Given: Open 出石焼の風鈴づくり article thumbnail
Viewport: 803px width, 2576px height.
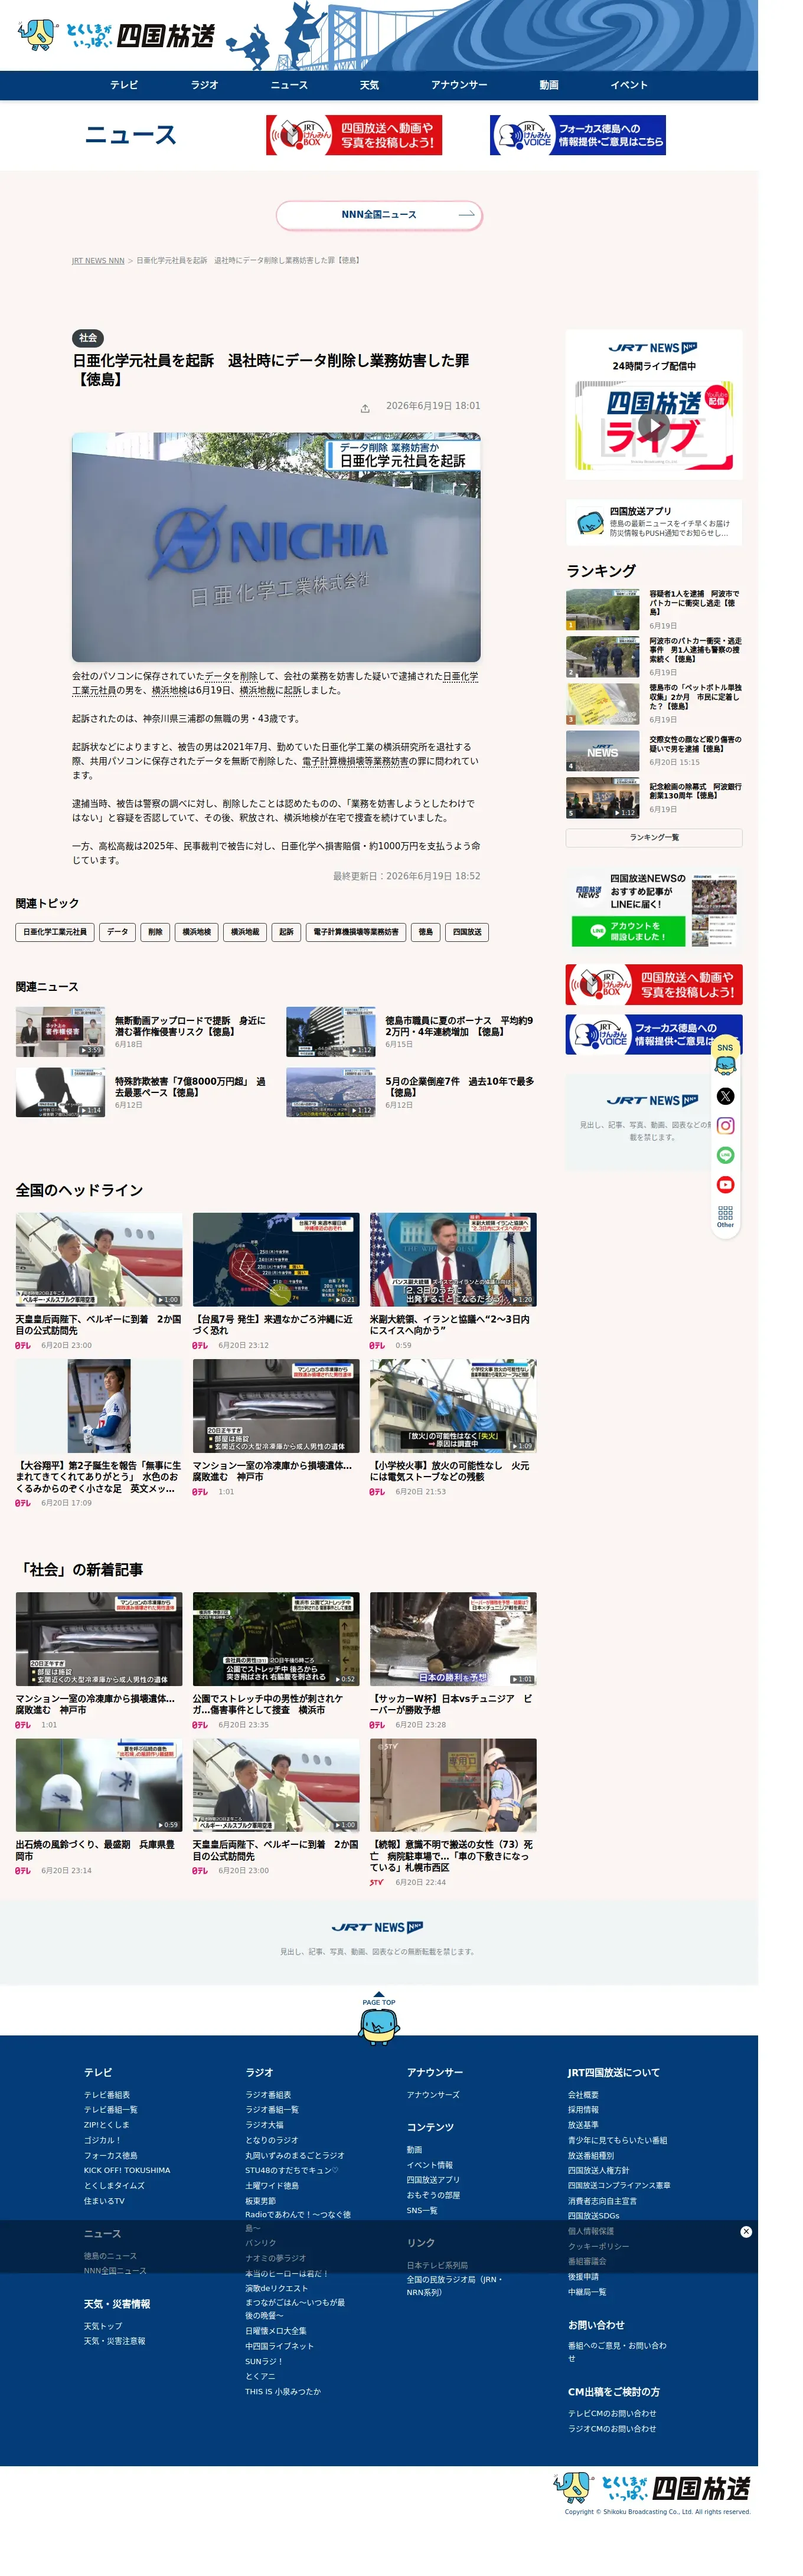Looking at the screenshot, I should (99, 1784).
